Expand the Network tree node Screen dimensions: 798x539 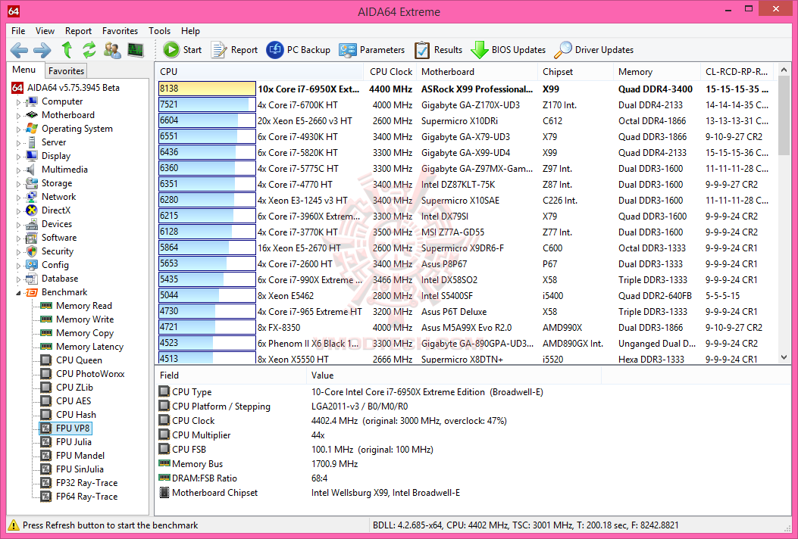point(18,198)
